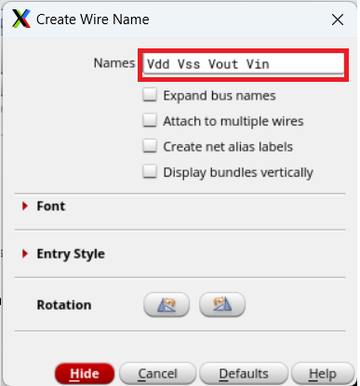Toggle Attach to multiple wires checkbox

click(x=150, y=120)
